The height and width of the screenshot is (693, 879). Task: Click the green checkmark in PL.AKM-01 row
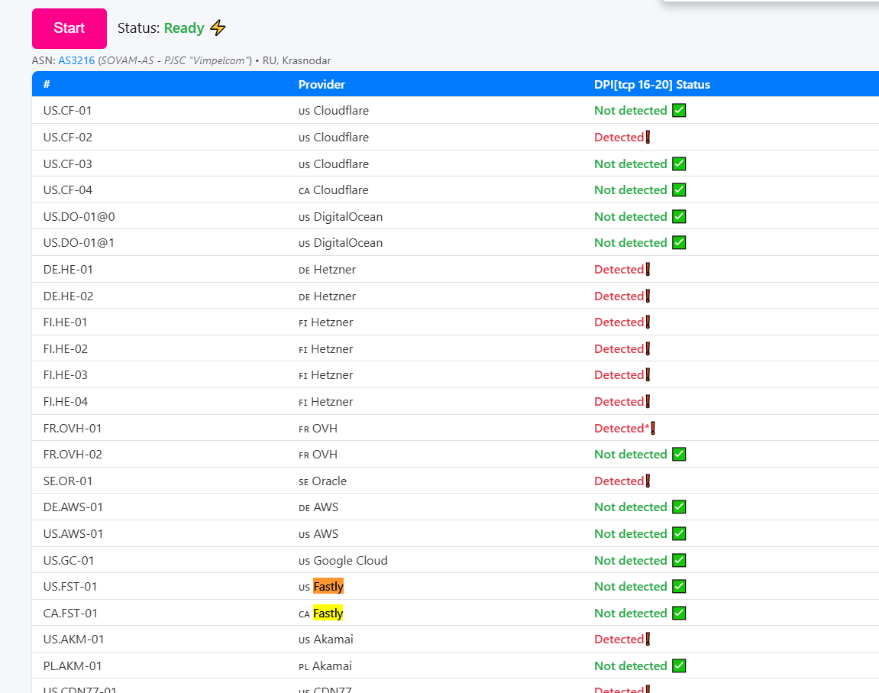679,666
